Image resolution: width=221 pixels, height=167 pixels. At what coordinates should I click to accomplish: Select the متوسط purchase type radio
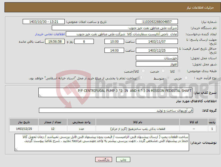168,78
